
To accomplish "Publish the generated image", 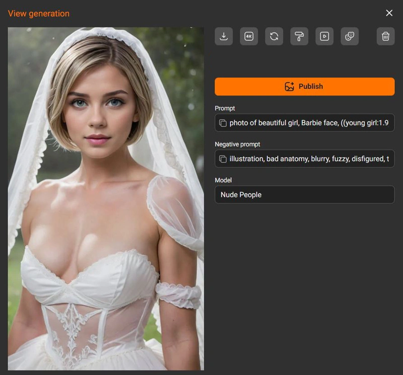I will point(304,86).
